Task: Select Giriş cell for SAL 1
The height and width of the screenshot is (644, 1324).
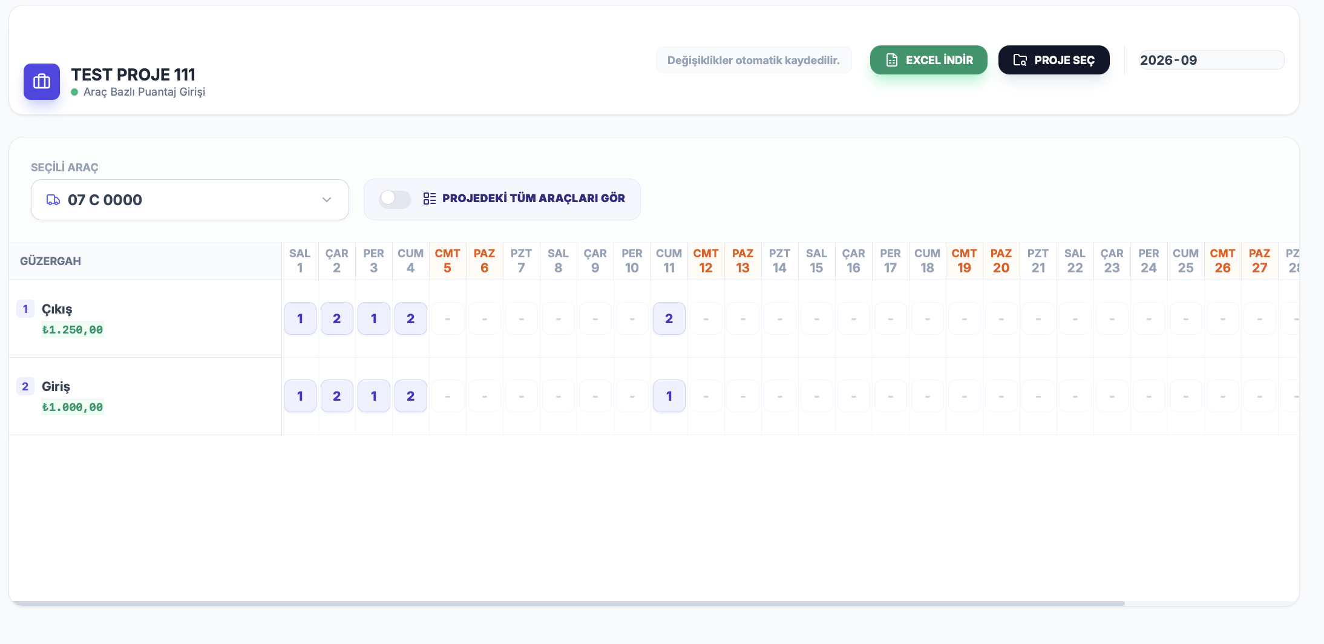Action: point(300,396)
